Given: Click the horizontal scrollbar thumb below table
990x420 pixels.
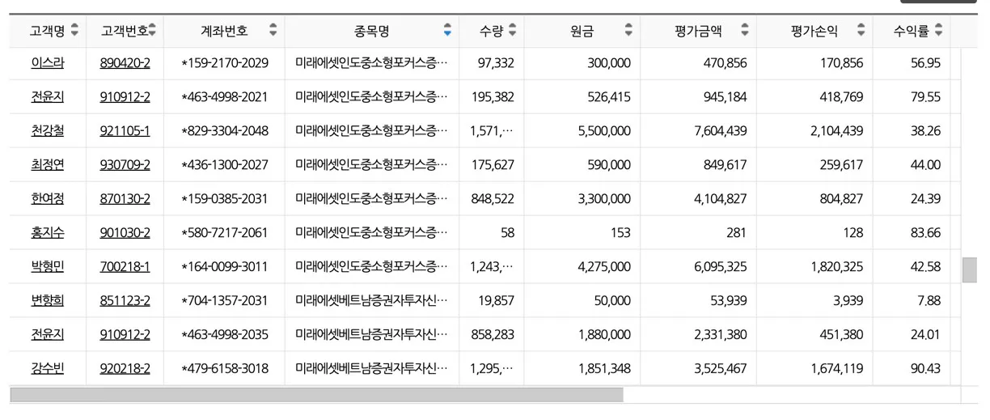Looking at the screenshot, I should click(x=316, y=395).
